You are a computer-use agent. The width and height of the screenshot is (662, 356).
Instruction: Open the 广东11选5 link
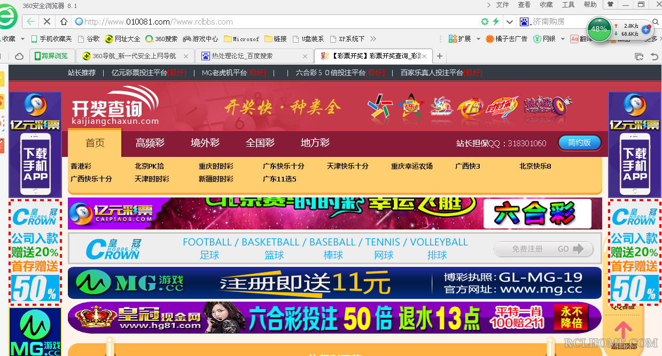tap(279, 179)
